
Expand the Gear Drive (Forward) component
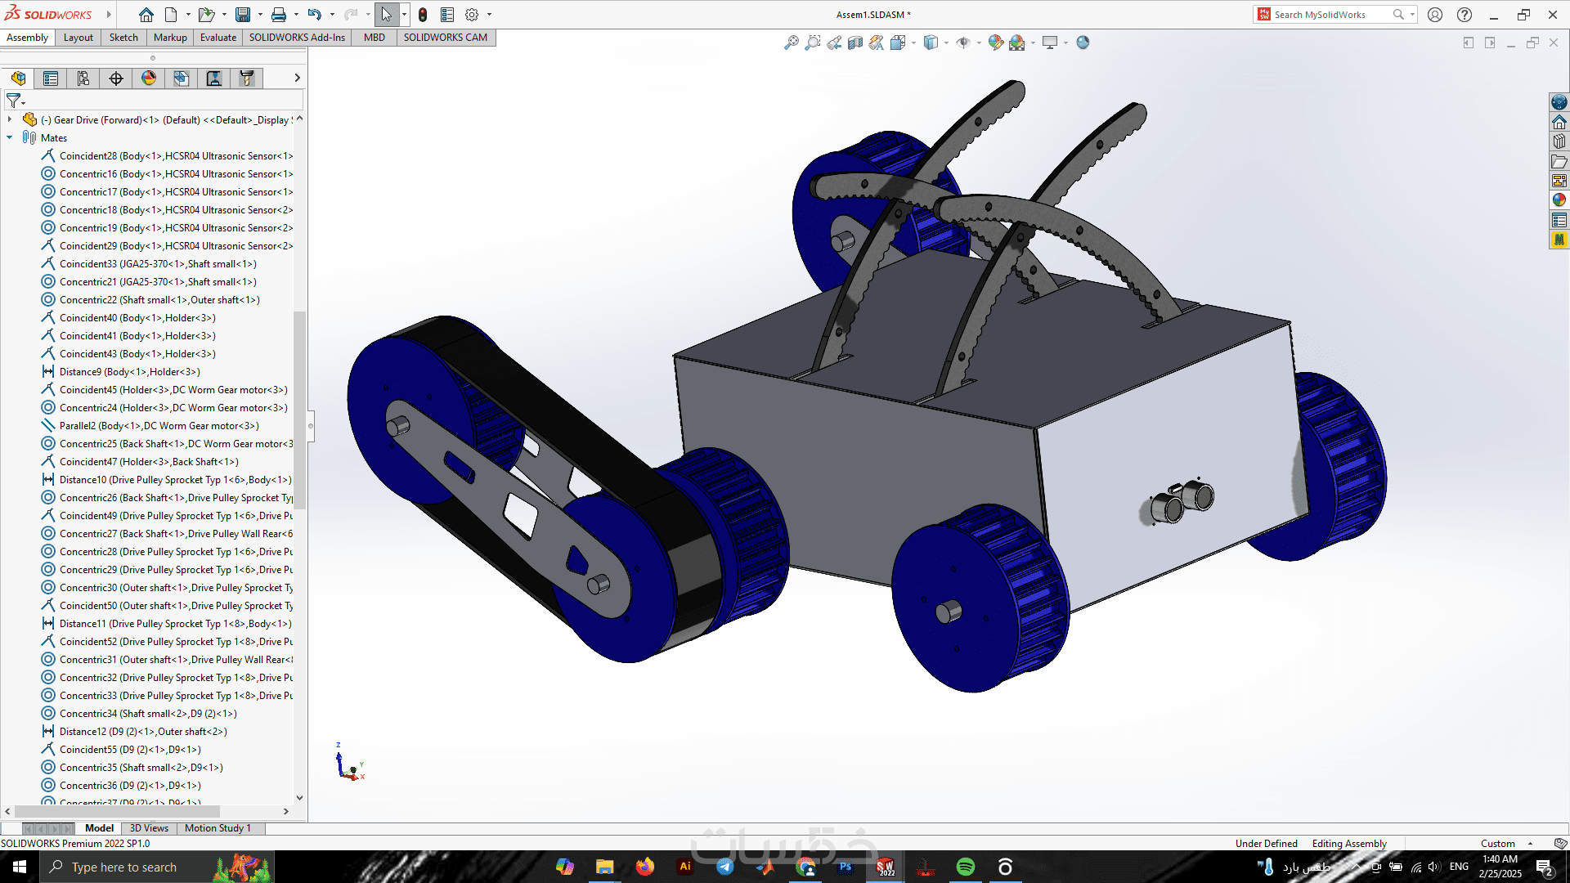(10, 119)
